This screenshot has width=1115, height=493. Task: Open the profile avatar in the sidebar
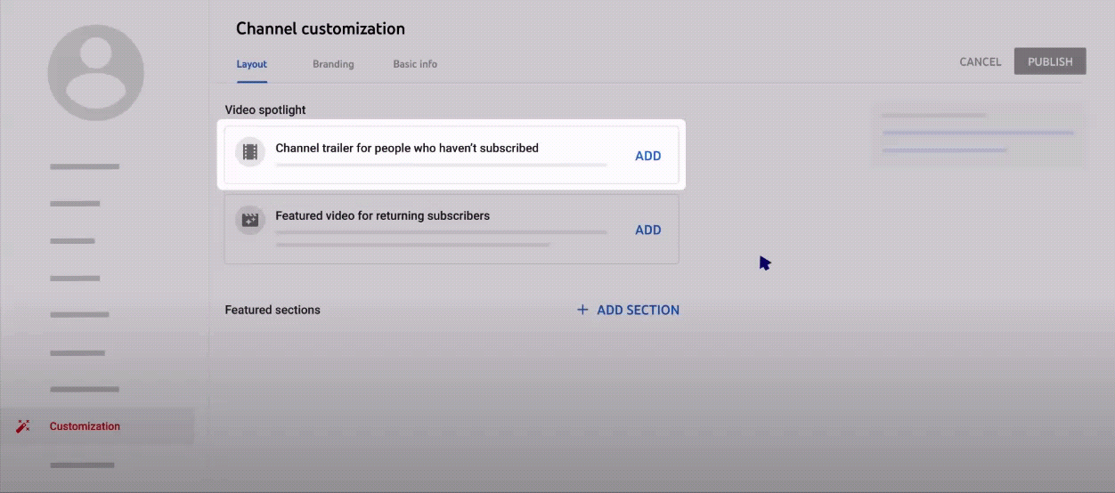[x=95, y=73]
